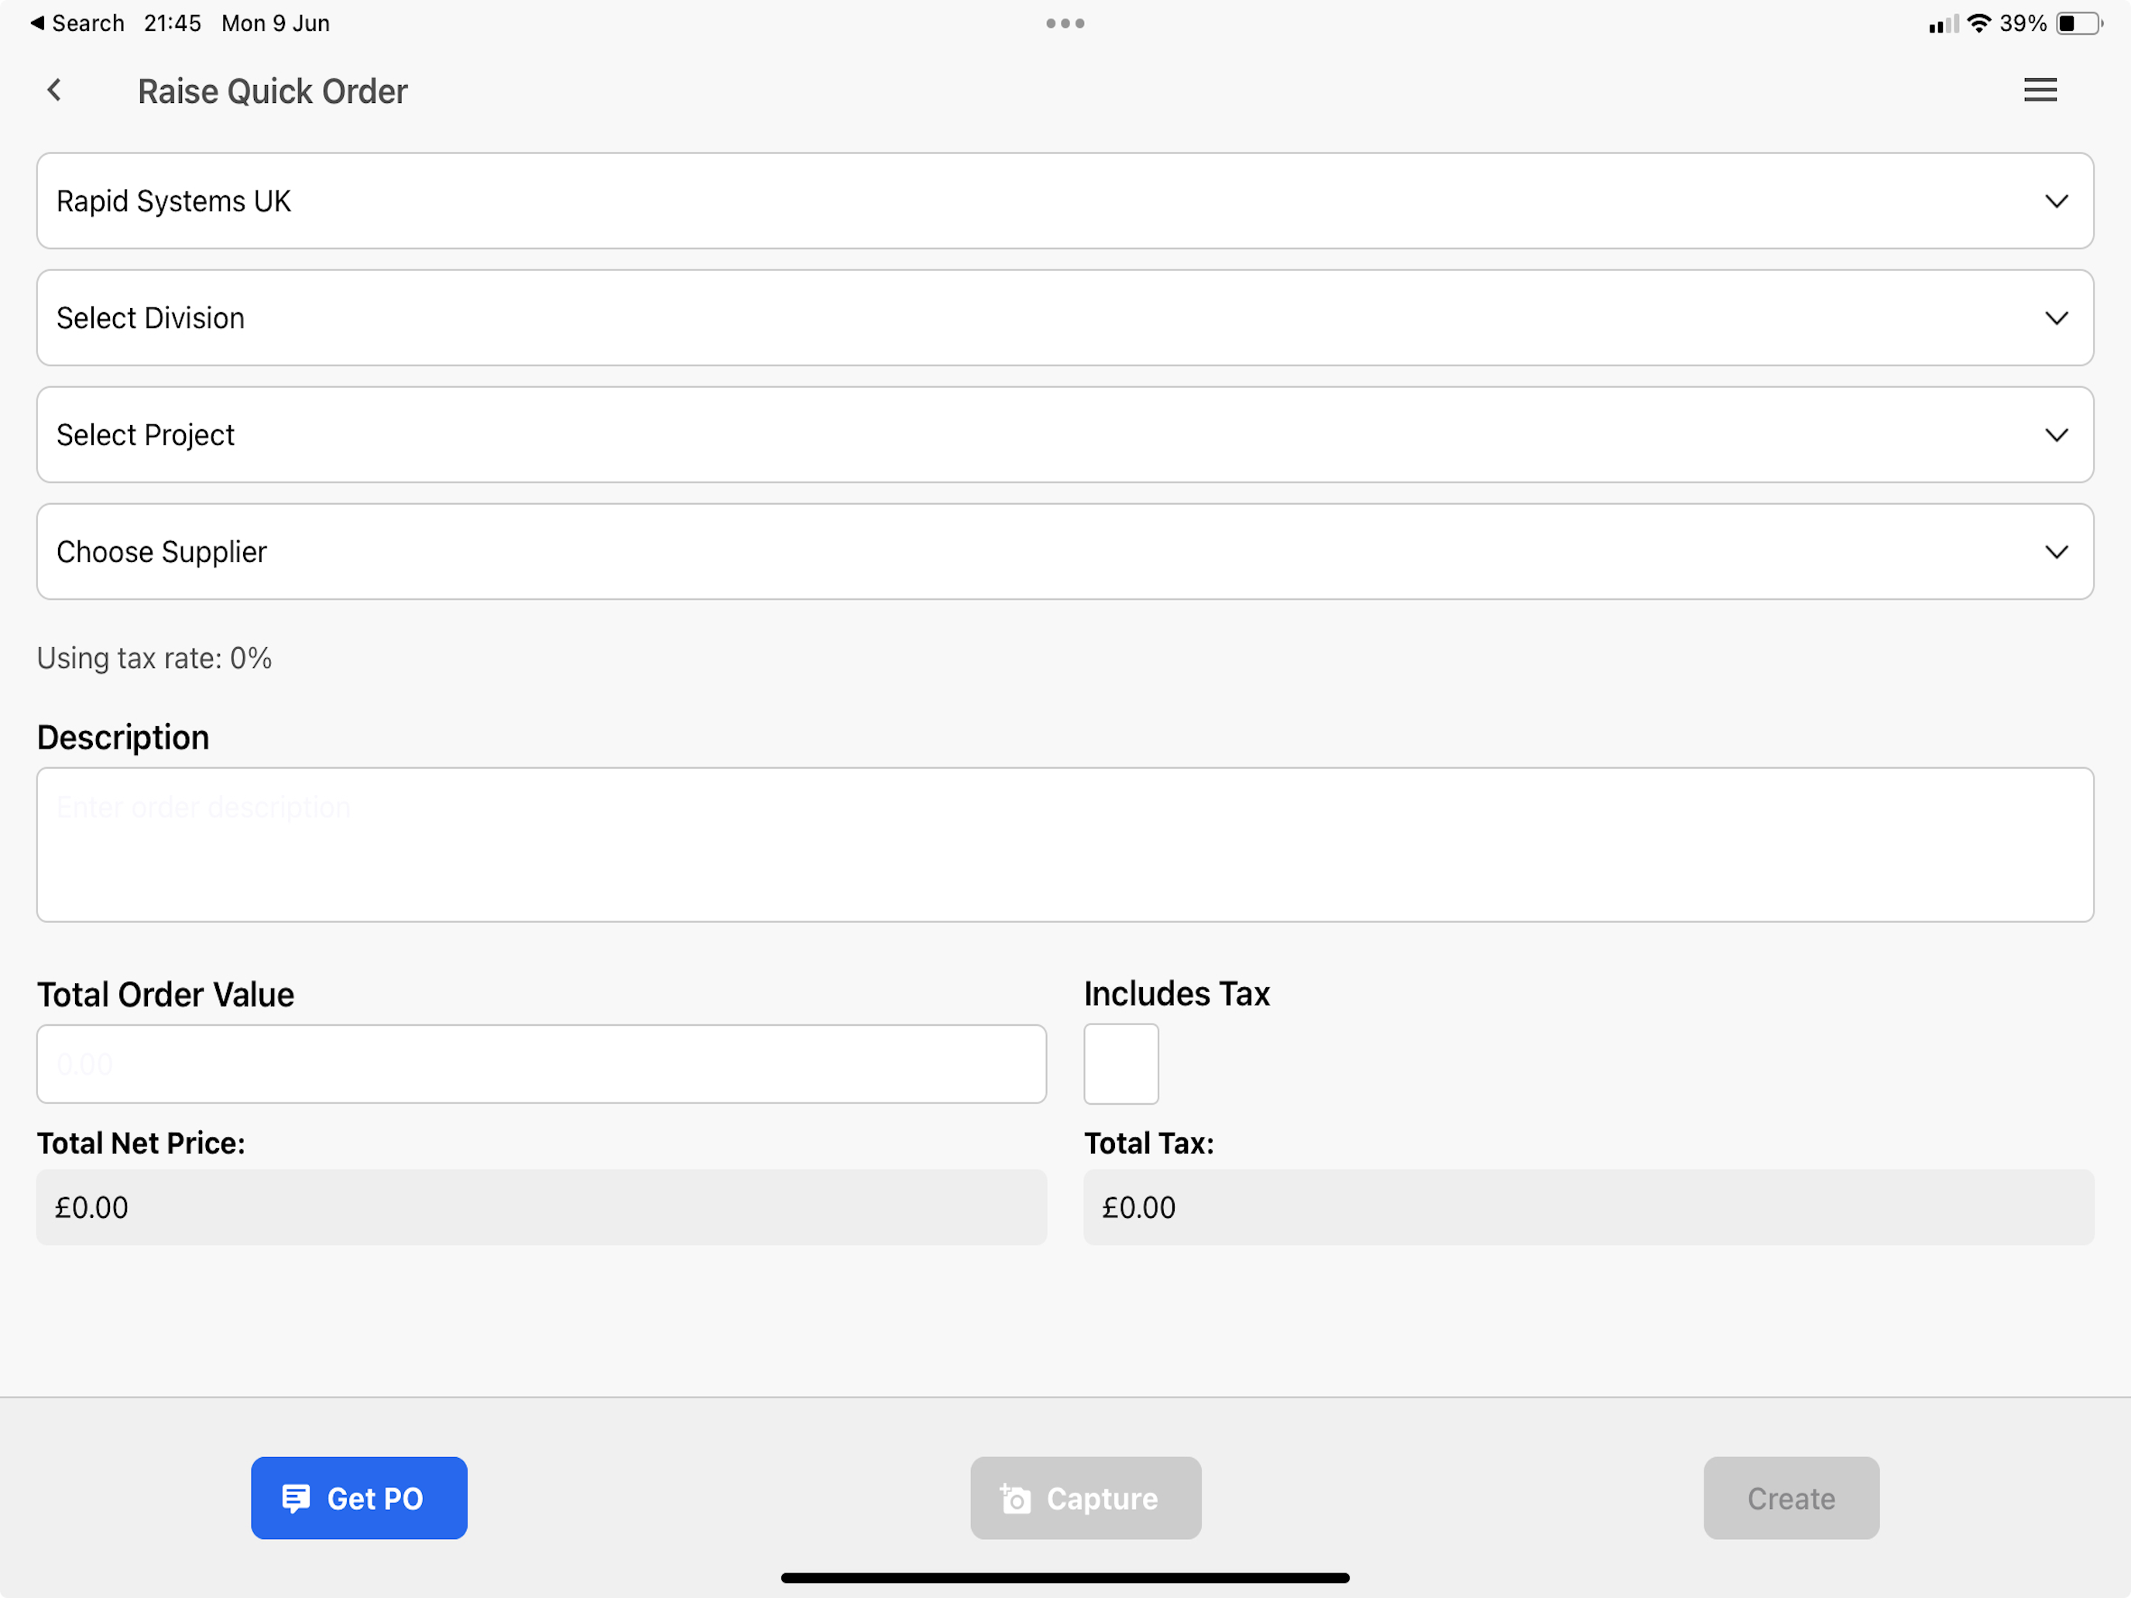This screenshot has width=2131, height=1598.
Task: Click the 'Using tax rate: 0%' text
Action: (x=154, y=658)
